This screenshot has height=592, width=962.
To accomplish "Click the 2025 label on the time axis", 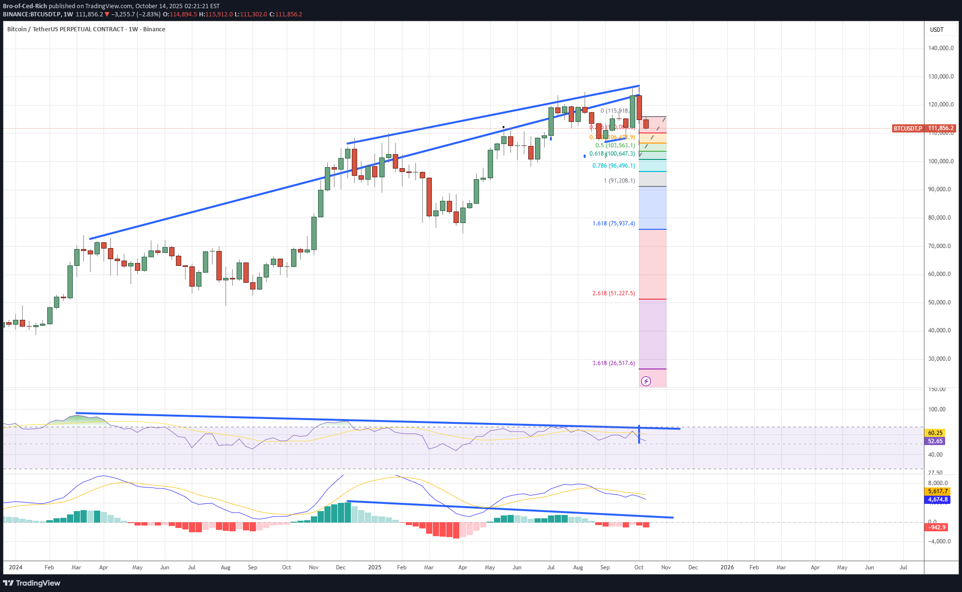I will coord(374,567).
